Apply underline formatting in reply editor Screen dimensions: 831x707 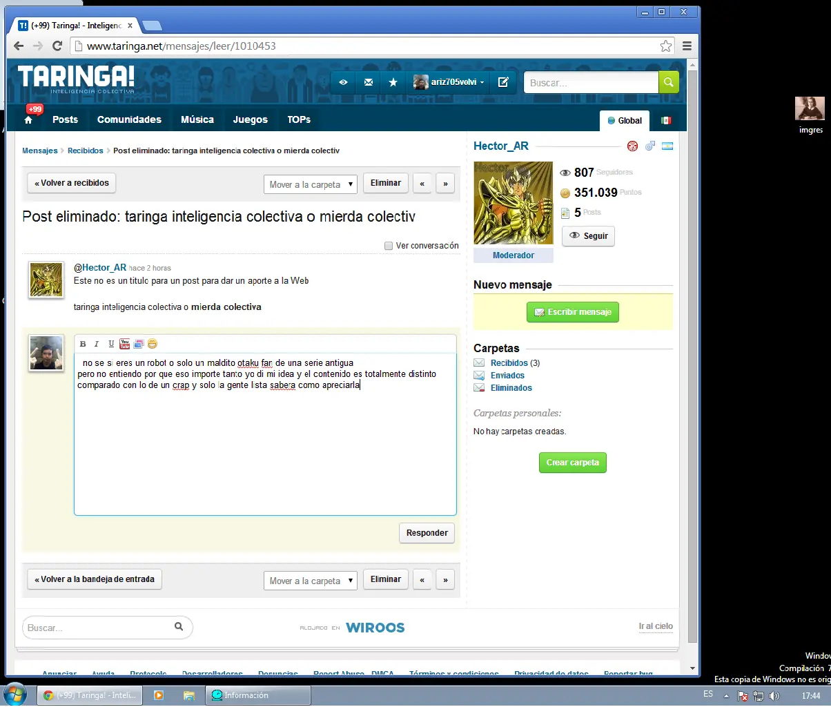(x=111, y=344)
